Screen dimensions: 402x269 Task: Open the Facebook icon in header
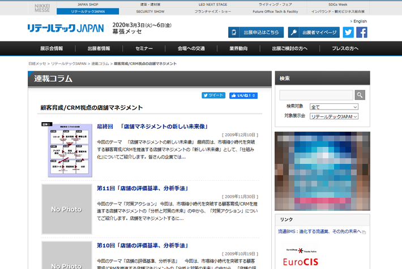(362, 32)
